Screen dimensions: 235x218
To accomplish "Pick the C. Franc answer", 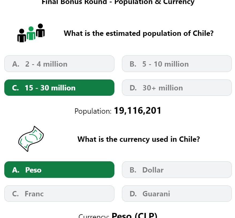I will pyautogui.click(x=59, y=194).
